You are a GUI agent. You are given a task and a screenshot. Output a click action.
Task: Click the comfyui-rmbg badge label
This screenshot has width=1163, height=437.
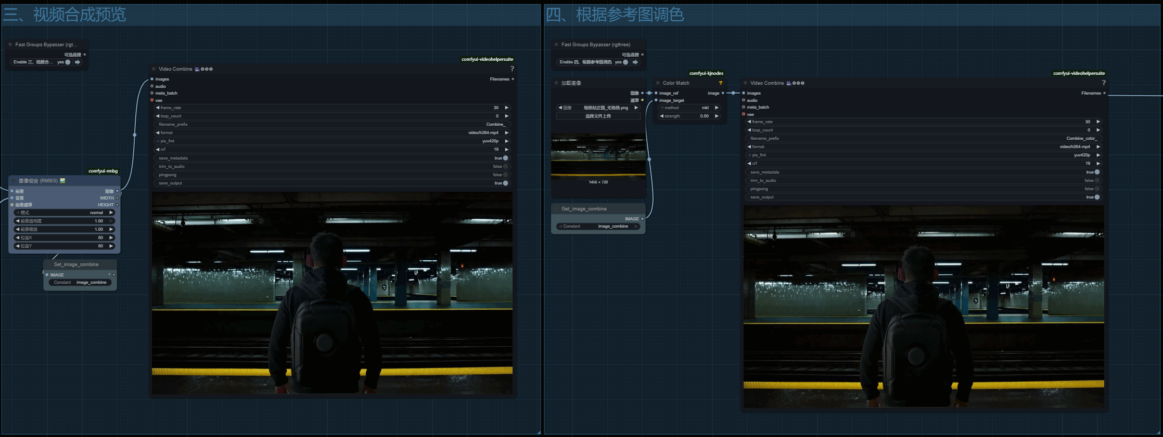tap(103, 171)
